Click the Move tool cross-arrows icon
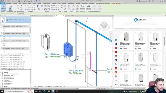This screenshot has height=93, width=166. click(x=39, y=9)
